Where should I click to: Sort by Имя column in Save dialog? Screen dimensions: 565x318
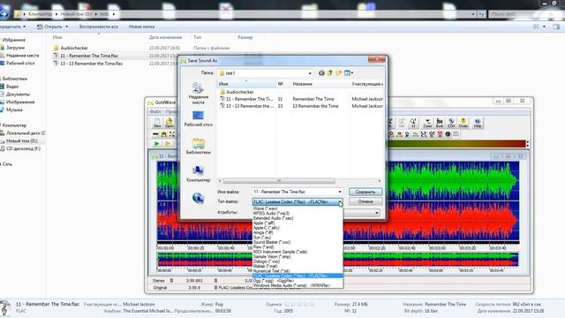click(x=246, y=84)
